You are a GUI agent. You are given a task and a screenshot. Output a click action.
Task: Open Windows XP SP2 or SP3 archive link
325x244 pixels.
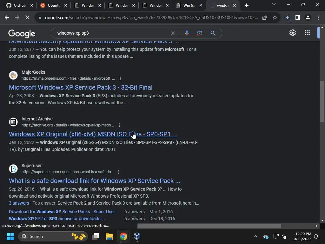point(57,219)
